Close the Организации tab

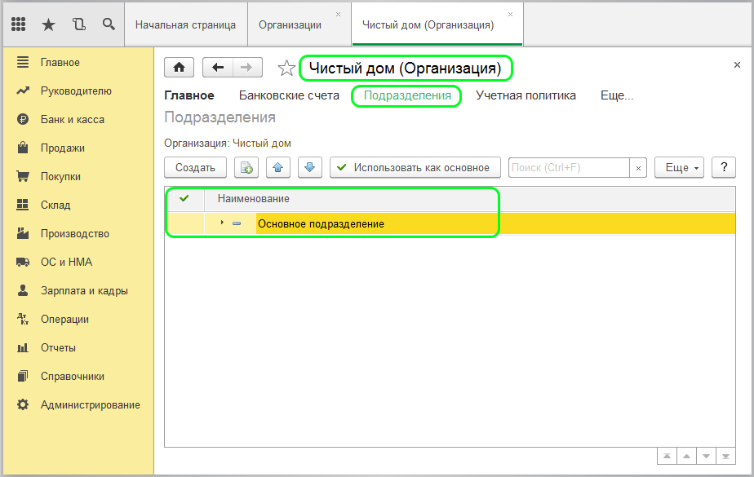(x=339, y=15)
